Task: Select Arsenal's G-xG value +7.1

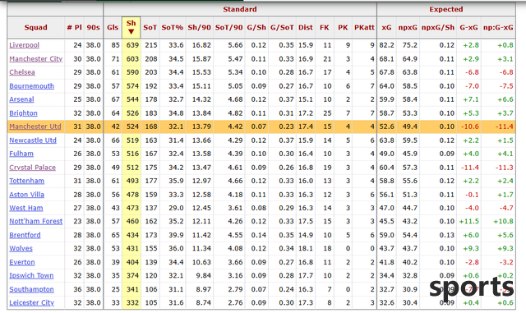Action: (471, 99)
